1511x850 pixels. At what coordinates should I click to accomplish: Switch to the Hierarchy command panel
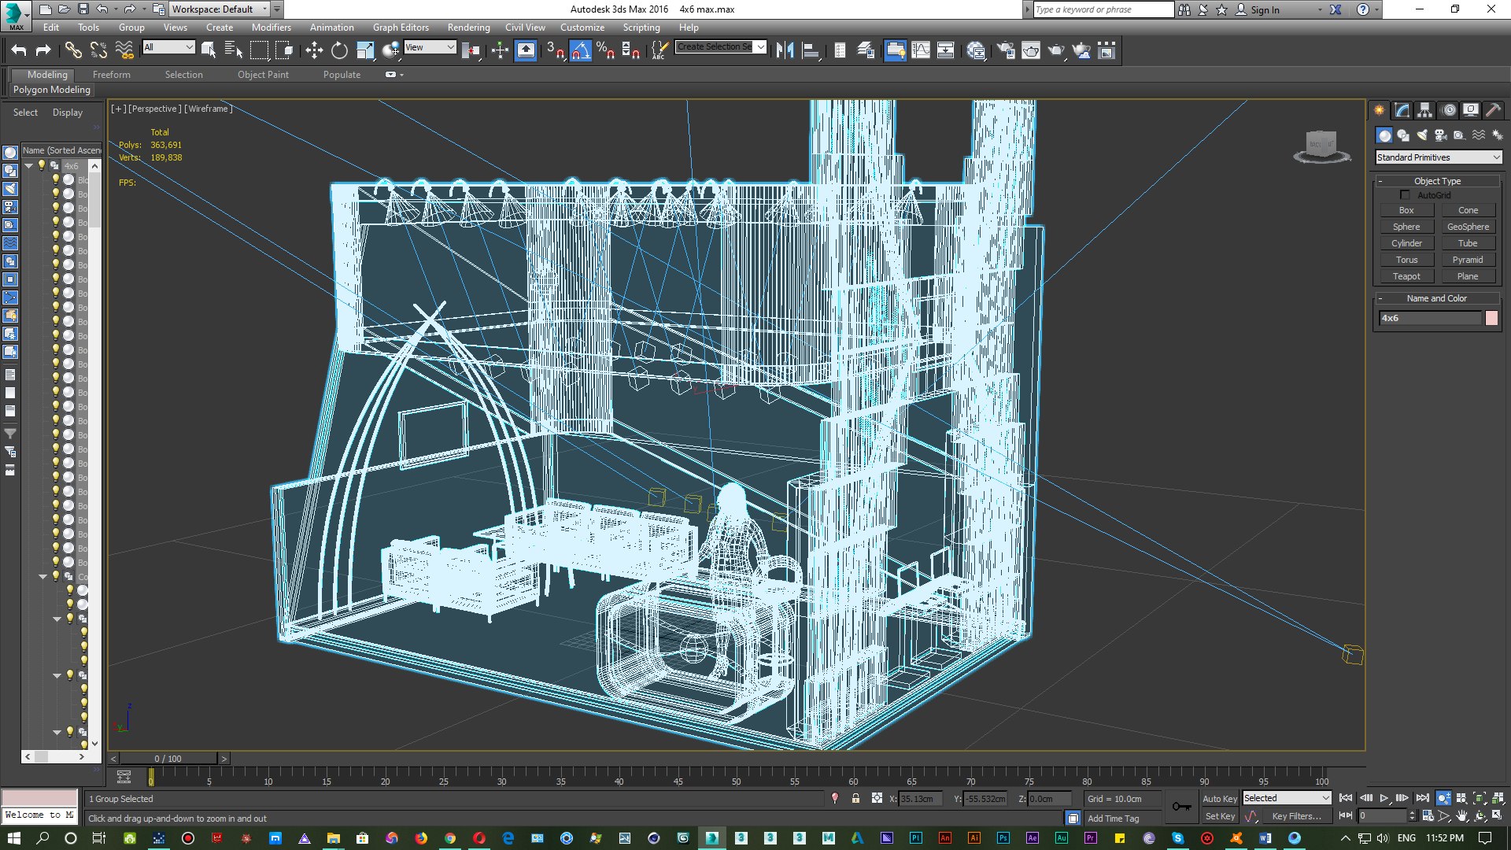1424,110
